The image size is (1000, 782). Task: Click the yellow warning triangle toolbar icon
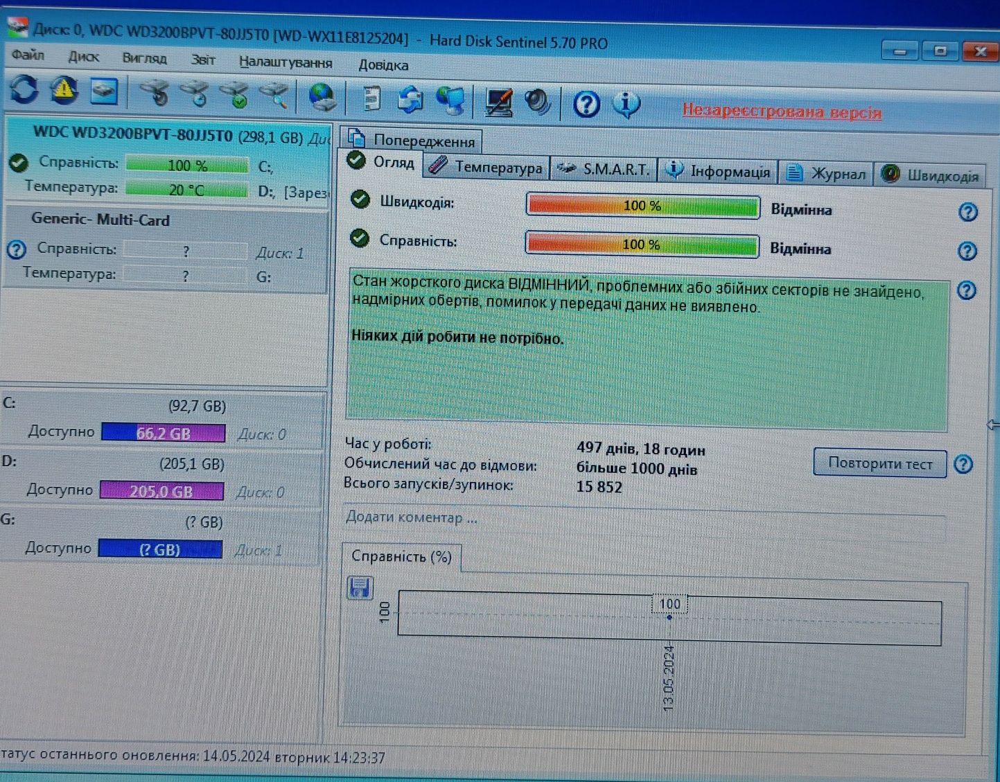[64, 90]
